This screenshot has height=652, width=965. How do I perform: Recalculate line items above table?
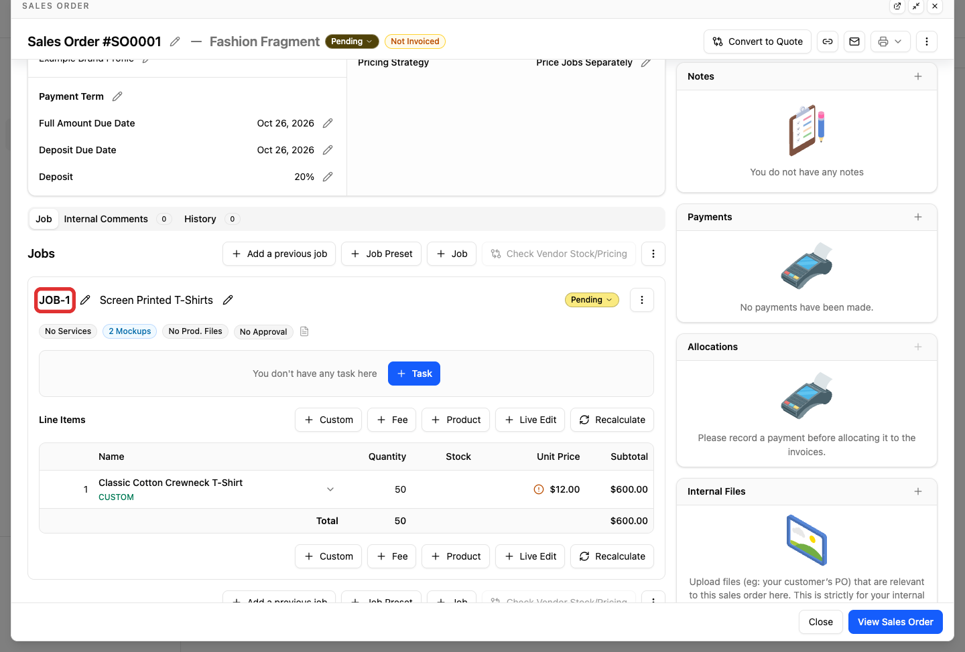(612, 420)
